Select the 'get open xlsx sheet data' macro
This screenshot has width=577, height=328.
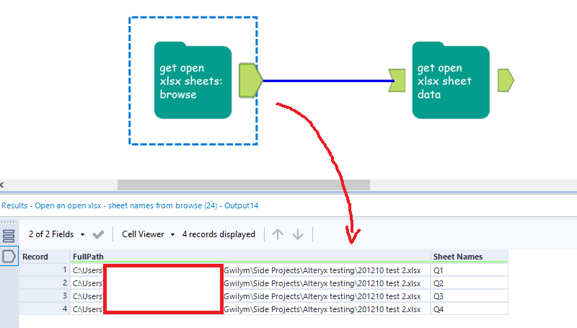click(x=451, y=81)
